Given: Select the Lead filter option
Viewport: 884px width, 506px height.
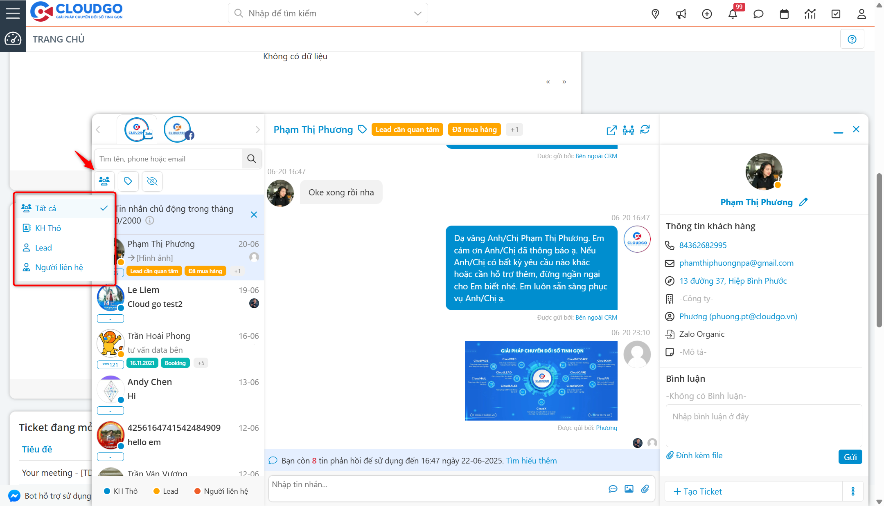Looking at the screenshot, I should pos(43,248).
